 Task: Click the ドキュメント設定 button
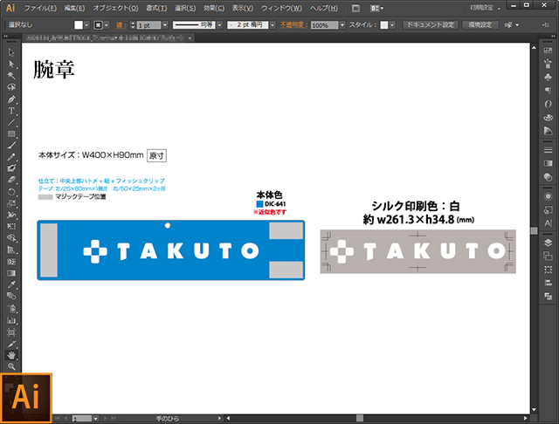[430, 25]
